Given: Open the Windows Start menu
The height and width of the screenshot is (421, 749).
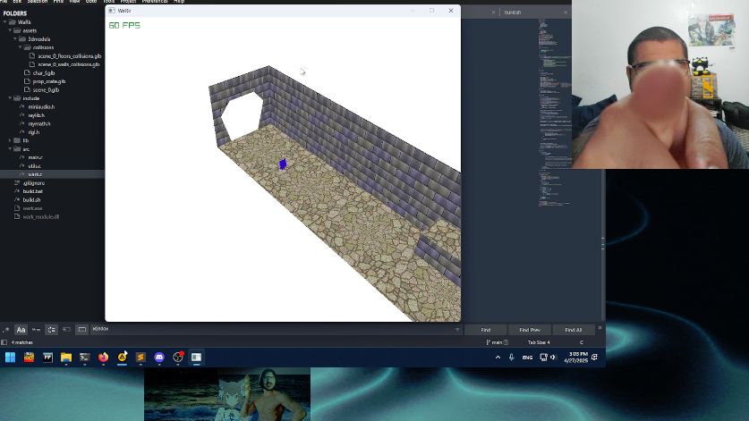Looking at the screenshot, I should (x=10, y=357).
